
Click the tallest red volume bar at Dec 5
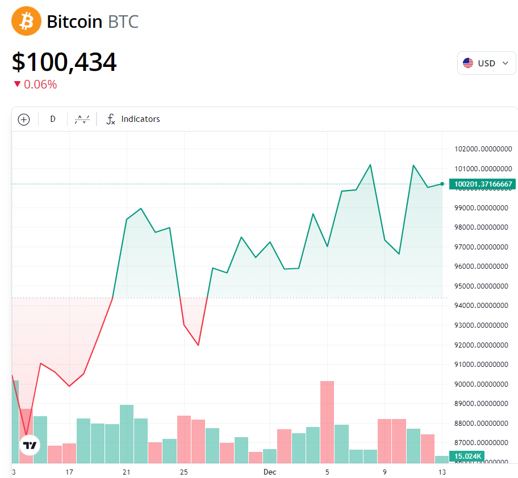(327, 422)
